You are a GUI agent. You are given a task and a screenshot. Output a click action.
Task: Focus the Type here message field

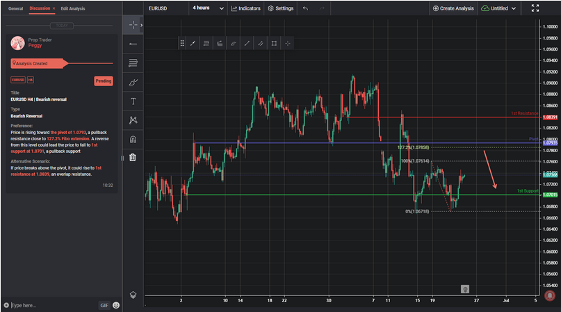54,305
